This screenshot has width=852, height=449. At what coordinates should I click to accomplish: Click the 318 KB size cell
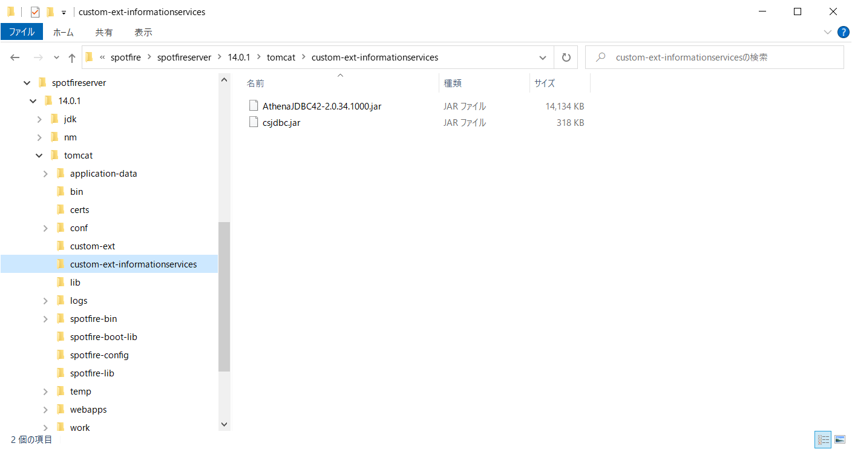coord(570,123)
